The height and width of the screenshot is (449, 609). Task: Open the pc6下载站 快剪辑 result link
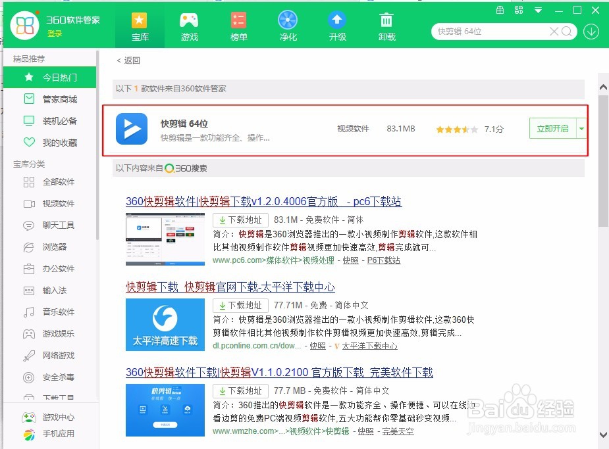click(x=264, y=201)
